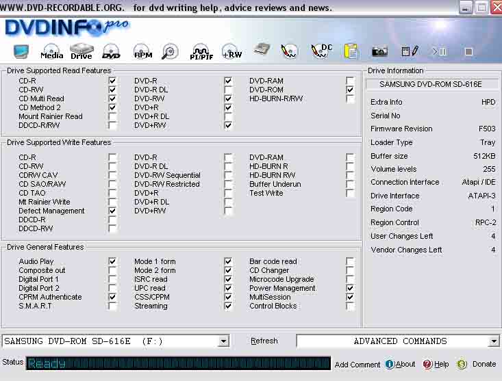Toggle Power Management checkbox
This screenshot has width=502, height=381.
click(x=350, y=288)
